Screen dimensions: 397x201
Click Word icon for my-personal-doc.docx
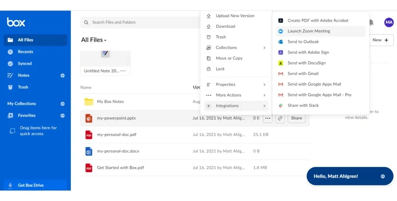(x=89, y=151)
